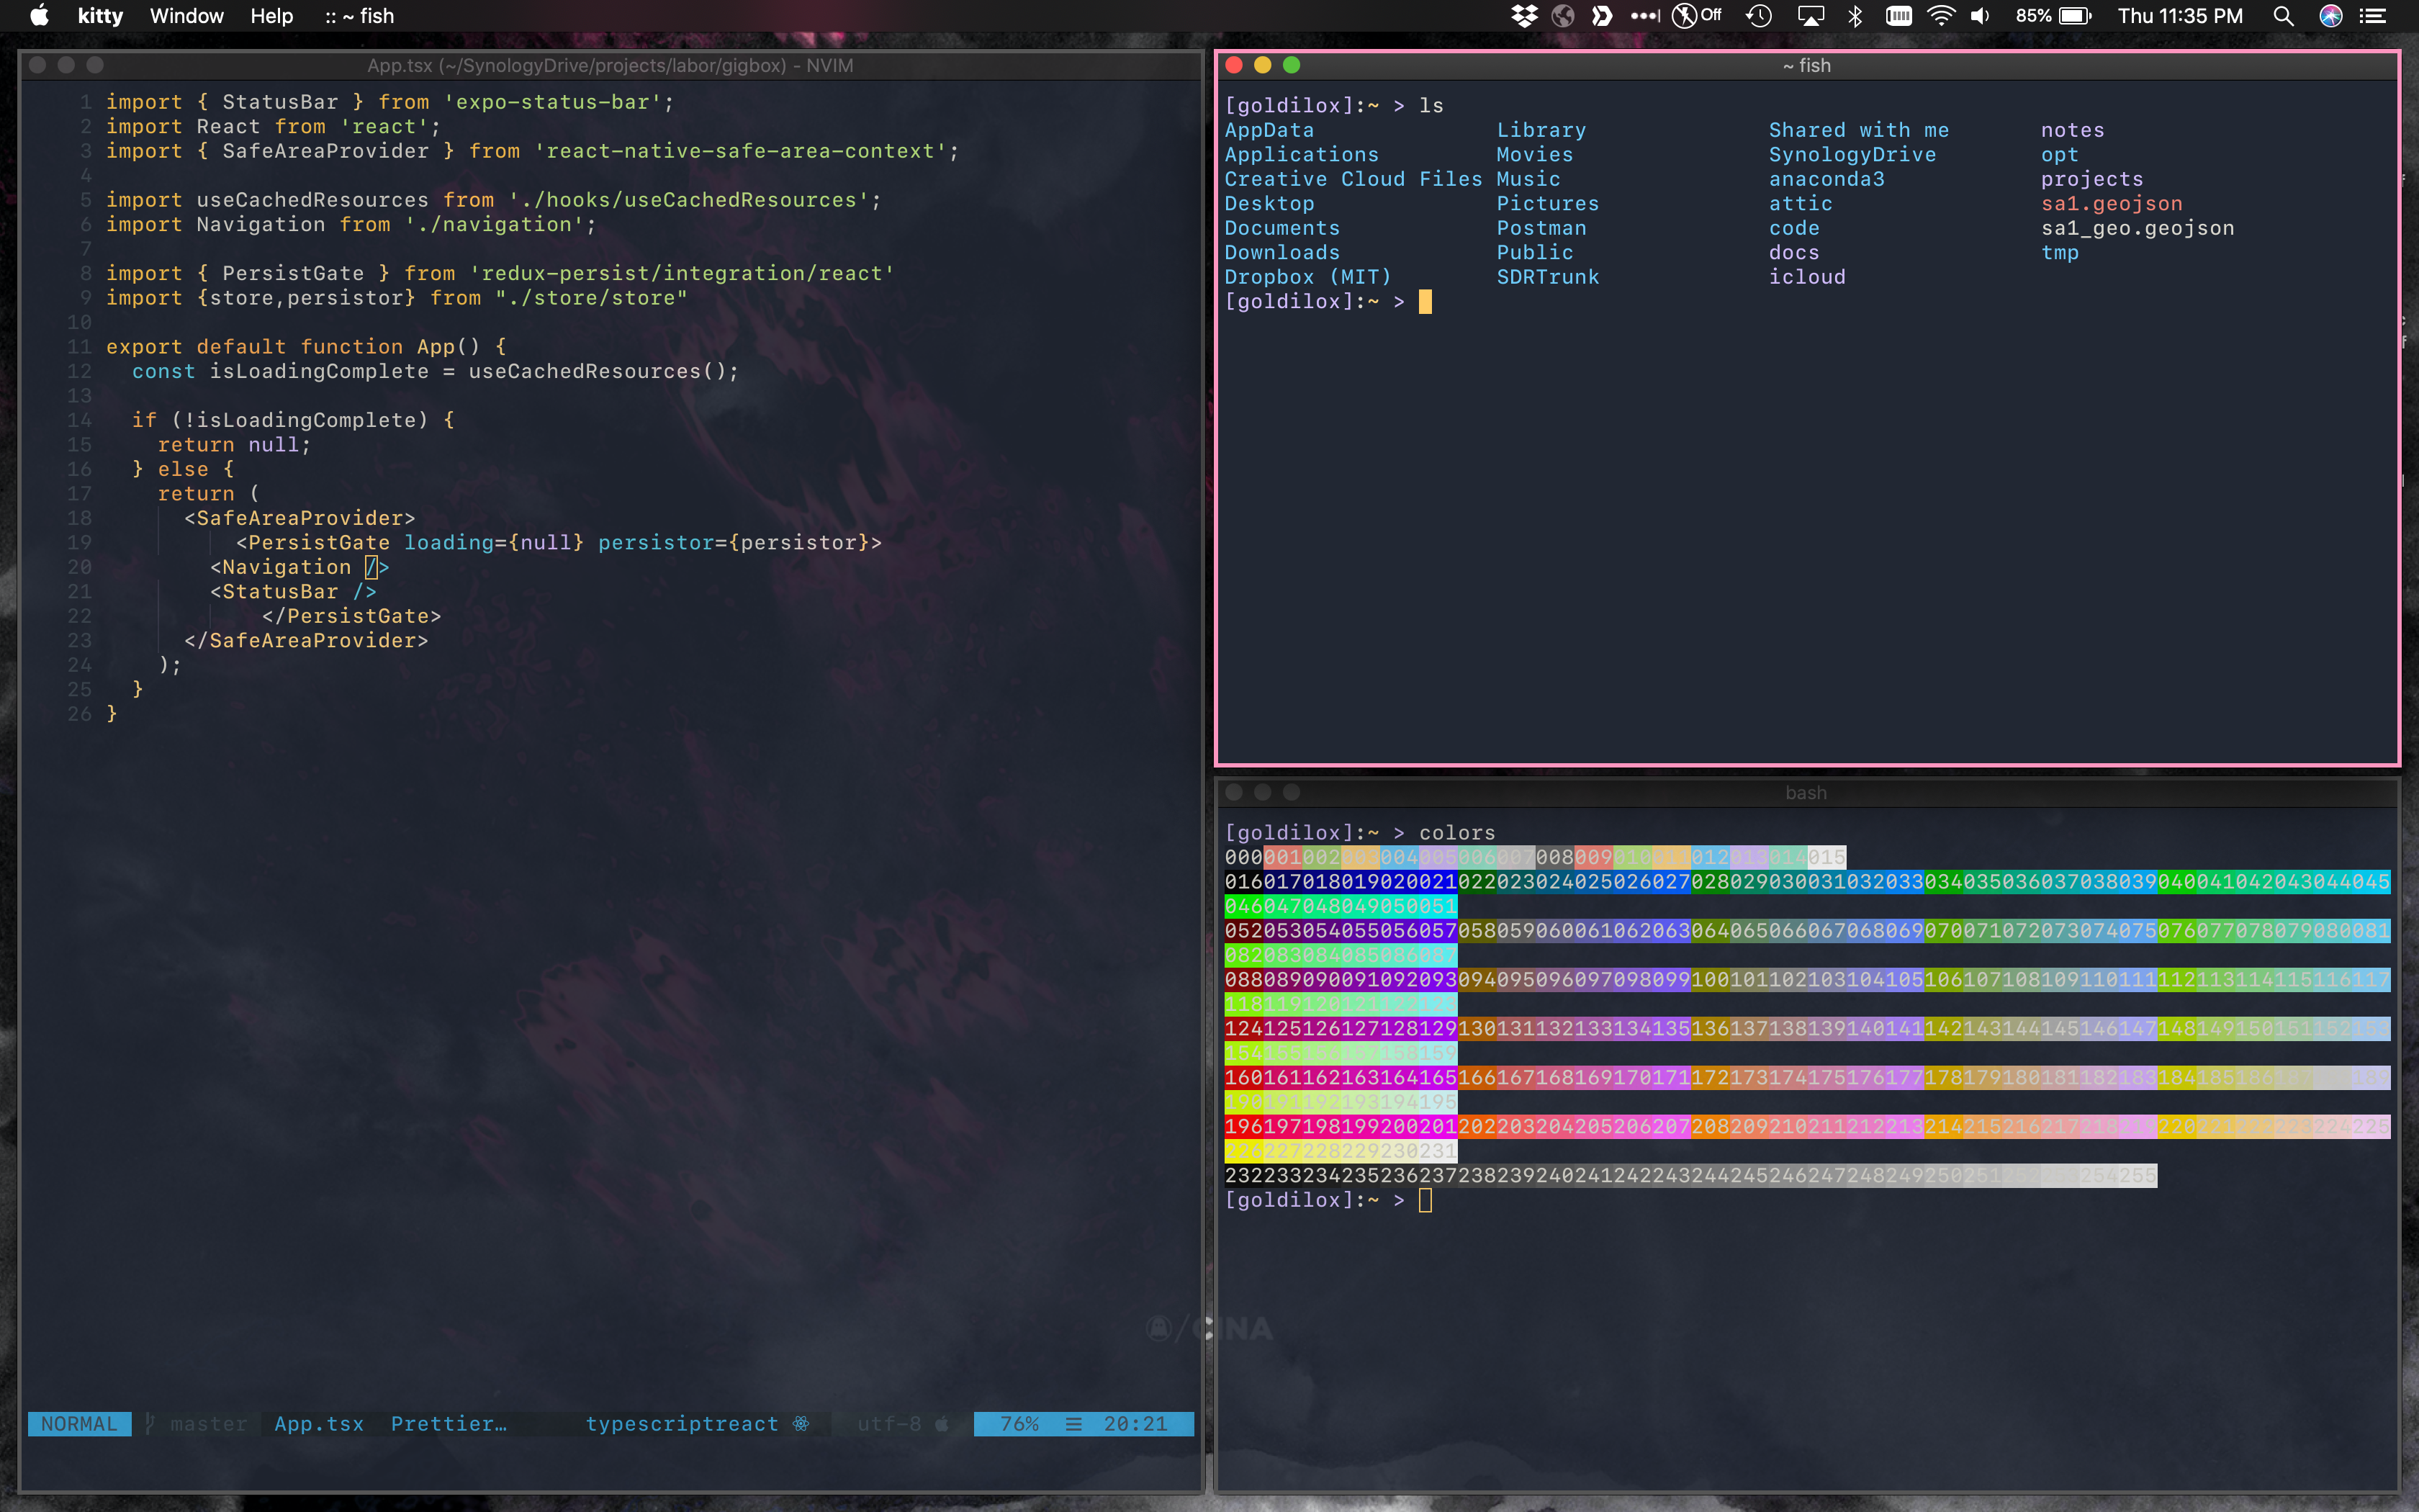The height and width of the screenshot is (1512, 2419).
Task: Focus the bash window title bar
Action: (1806, 792)
